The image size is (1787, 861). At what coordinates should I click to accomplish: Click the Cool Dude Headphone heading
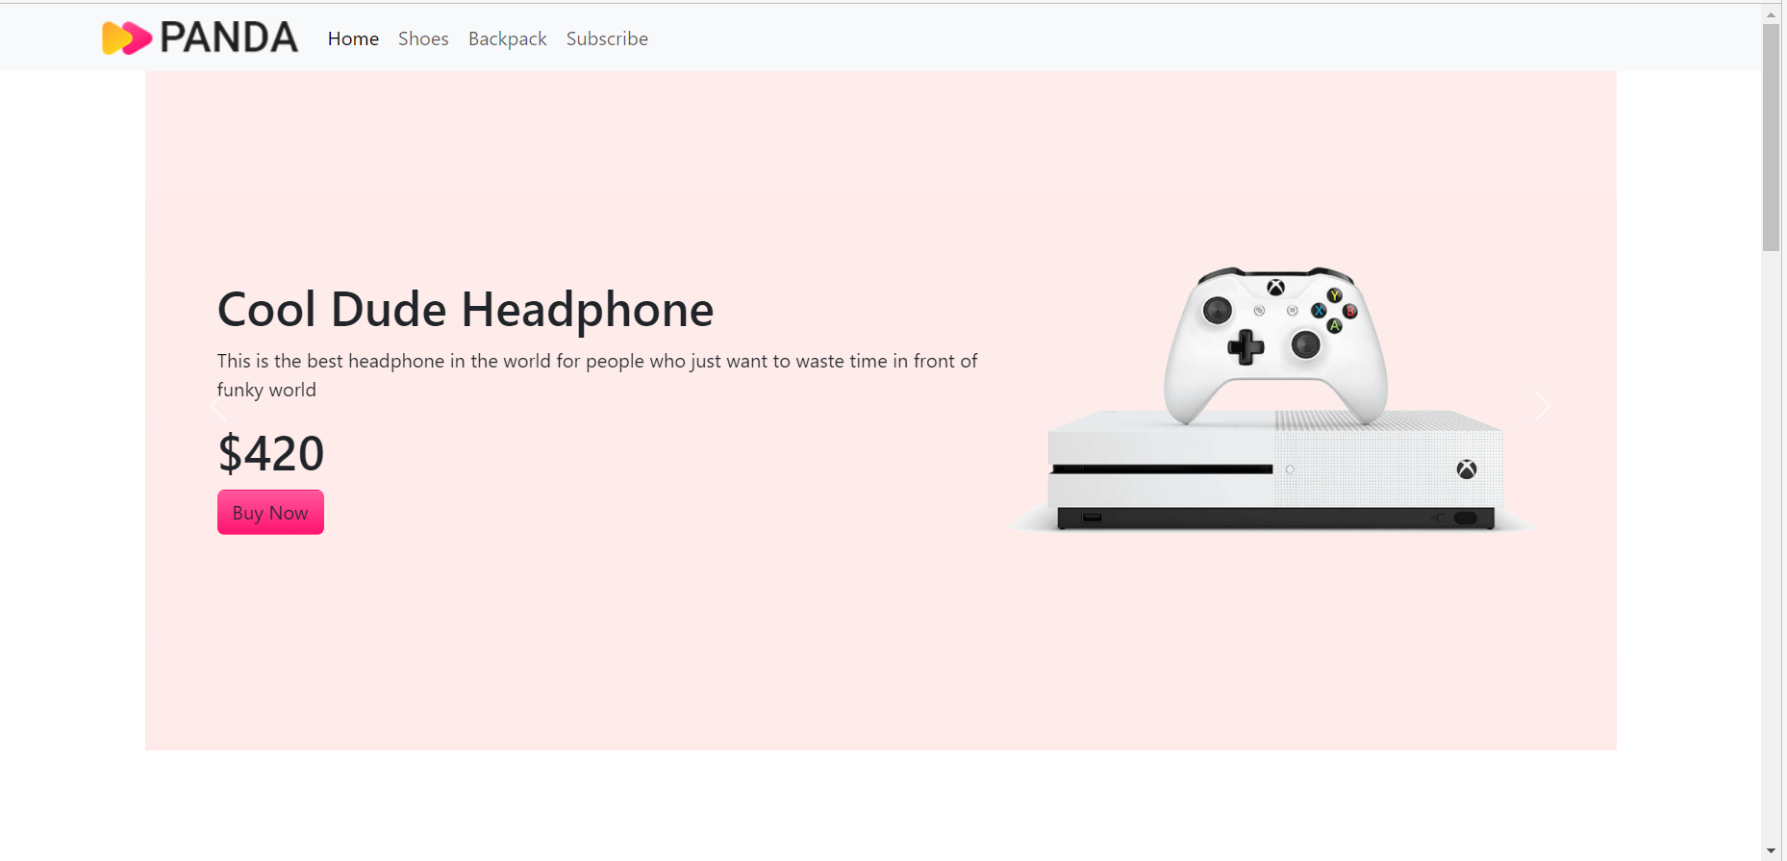coord(466,310)
